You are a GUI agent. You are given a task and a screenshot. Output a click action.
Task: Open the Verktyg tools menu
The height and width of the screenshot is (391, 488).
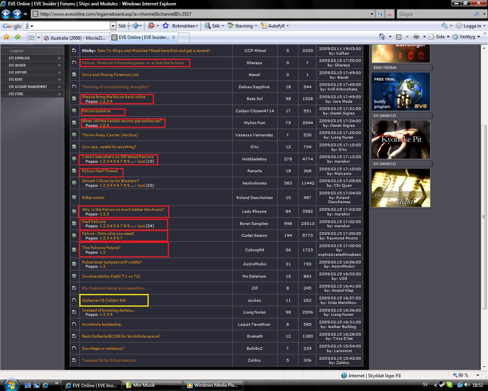pos(466,37)
